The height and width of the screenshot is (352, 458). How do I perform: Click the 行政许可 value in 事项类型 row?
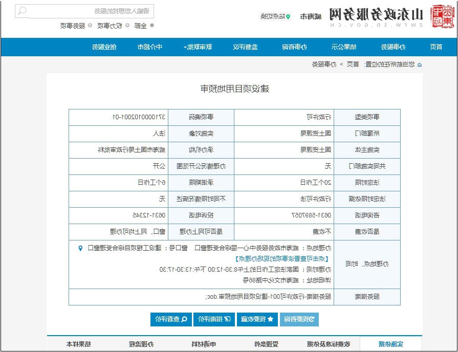pos(319,118)
